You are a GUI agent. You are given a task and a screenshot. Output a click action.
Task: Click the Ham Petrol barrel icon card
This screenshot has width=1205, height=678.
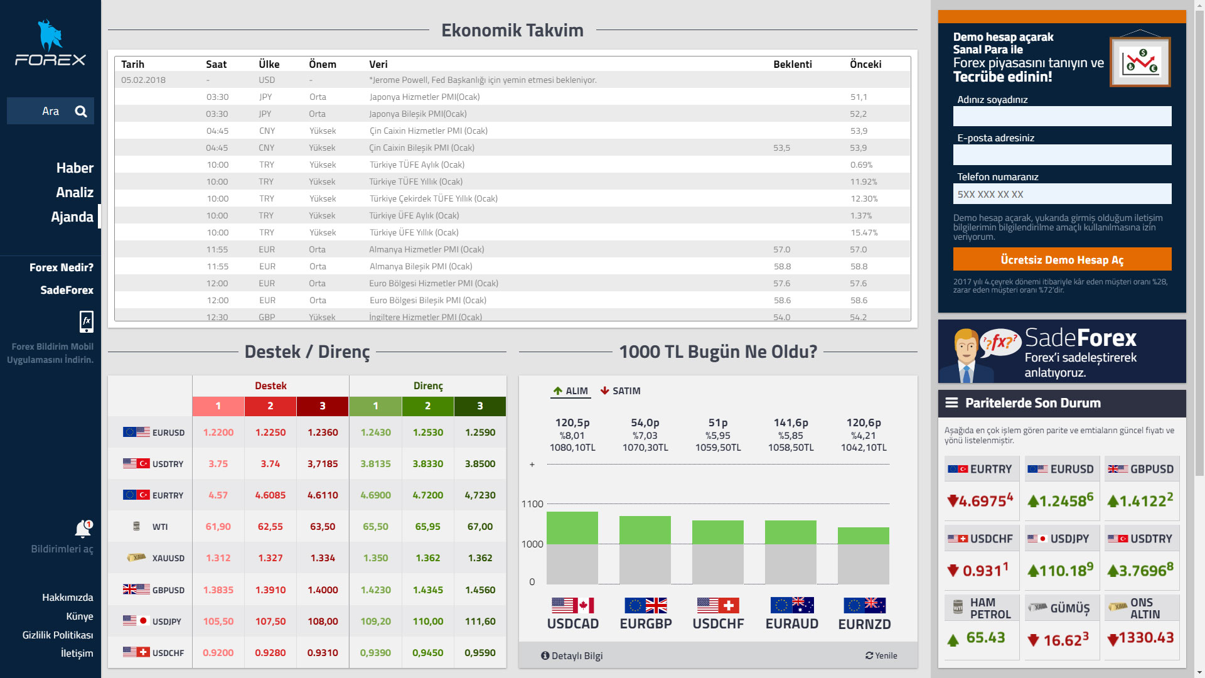958,607
